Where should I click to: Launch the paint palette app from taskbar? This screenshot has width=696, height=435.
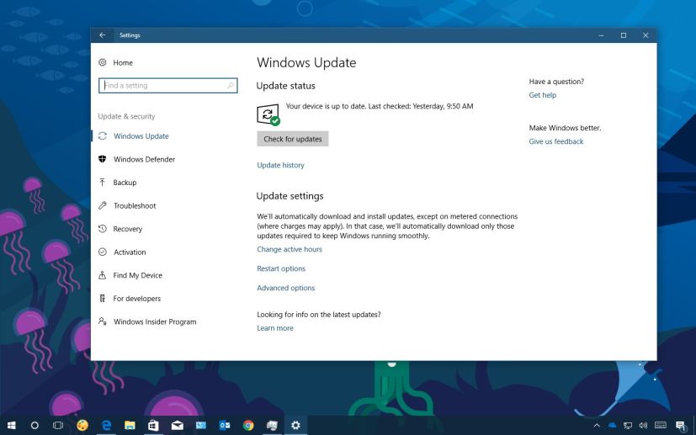click(82, 425)
